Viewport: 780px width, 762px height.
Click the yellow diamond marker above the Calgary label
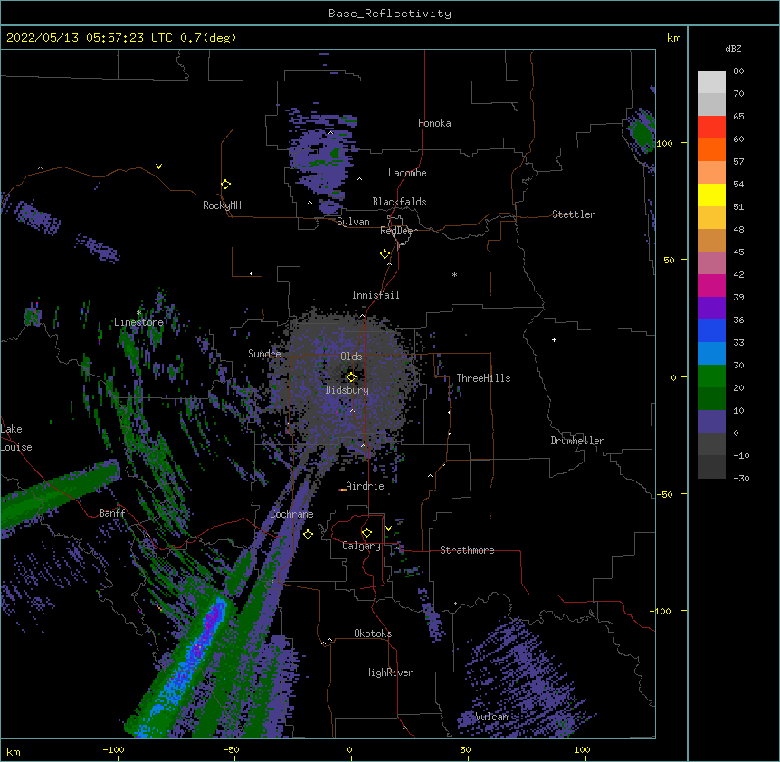[x=366, y=533]
